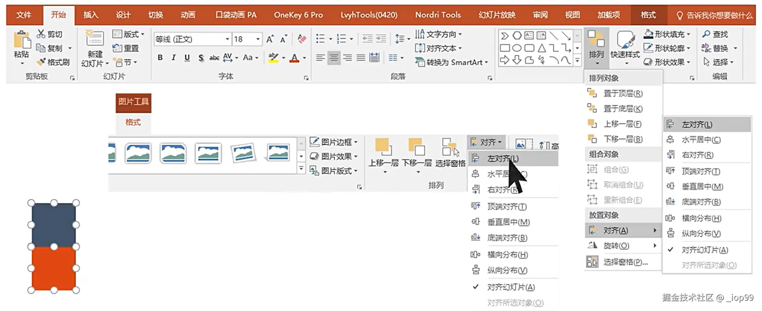Viewport: 762px width, 311px height.
Task: Click the picture-tools 下移一层 ribbon button
Action: coord(417,155)
